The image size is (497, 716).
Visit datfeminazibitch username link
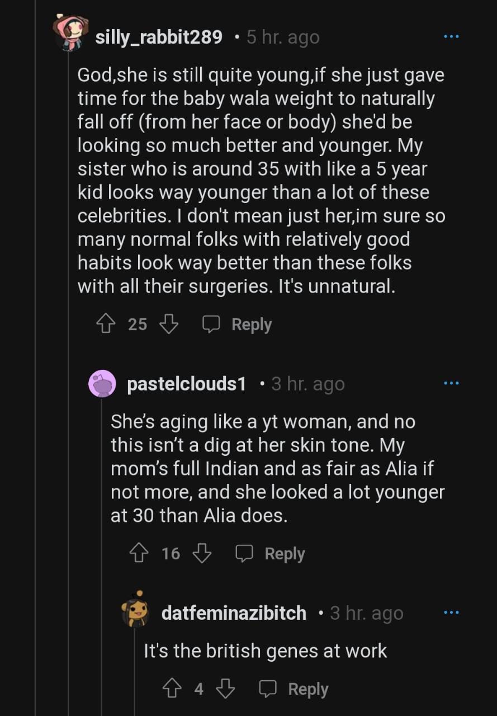coord(234,613)
